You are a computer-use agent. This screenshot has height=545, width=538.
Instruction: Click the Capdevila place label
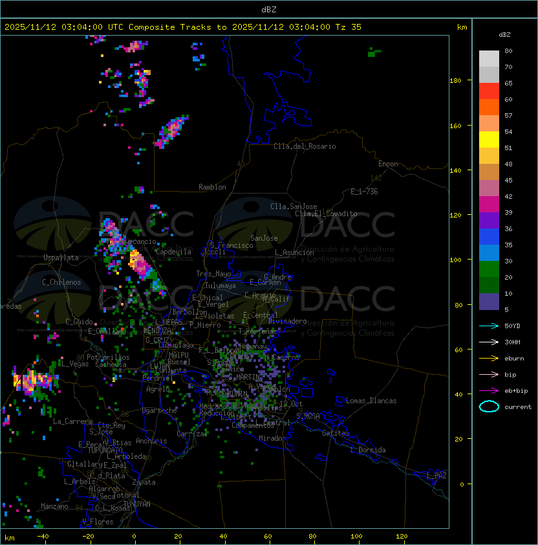173,252
